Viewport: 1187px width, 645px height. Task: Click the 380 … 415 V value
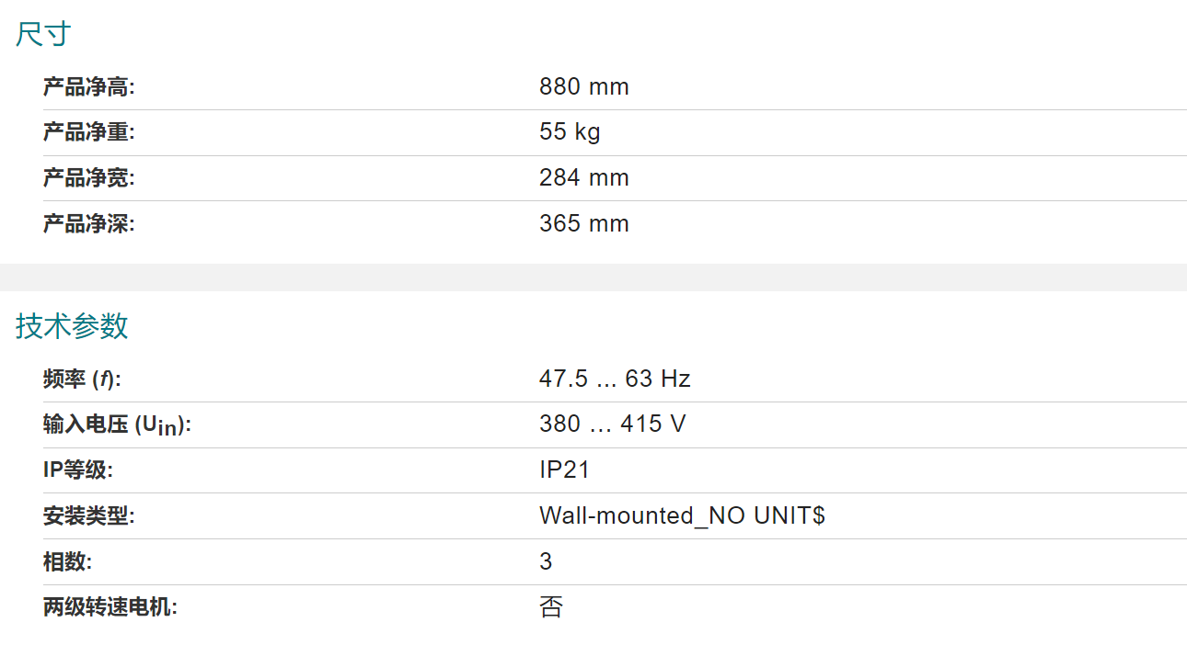612,424
